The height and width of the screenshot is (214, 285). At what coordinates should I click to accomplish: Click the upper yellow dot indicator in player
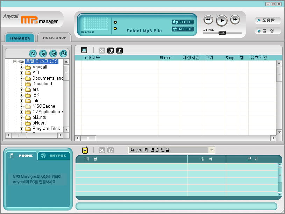pyautogui.click(x=115, y=22)
